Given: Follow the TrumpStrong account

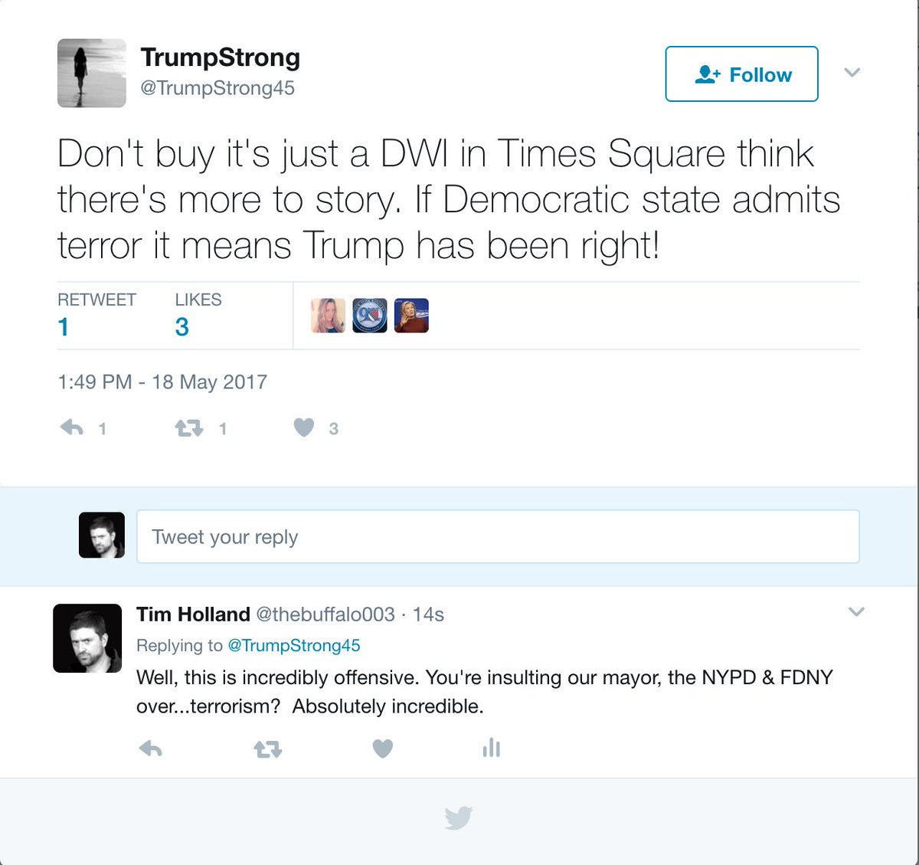Looking at the screenshot, I should click(741, 74).
